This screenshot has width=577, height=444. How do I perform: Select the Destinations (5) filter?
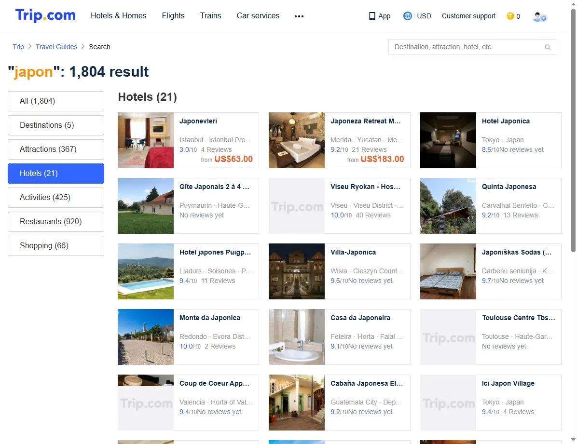[x=56, y=125]
